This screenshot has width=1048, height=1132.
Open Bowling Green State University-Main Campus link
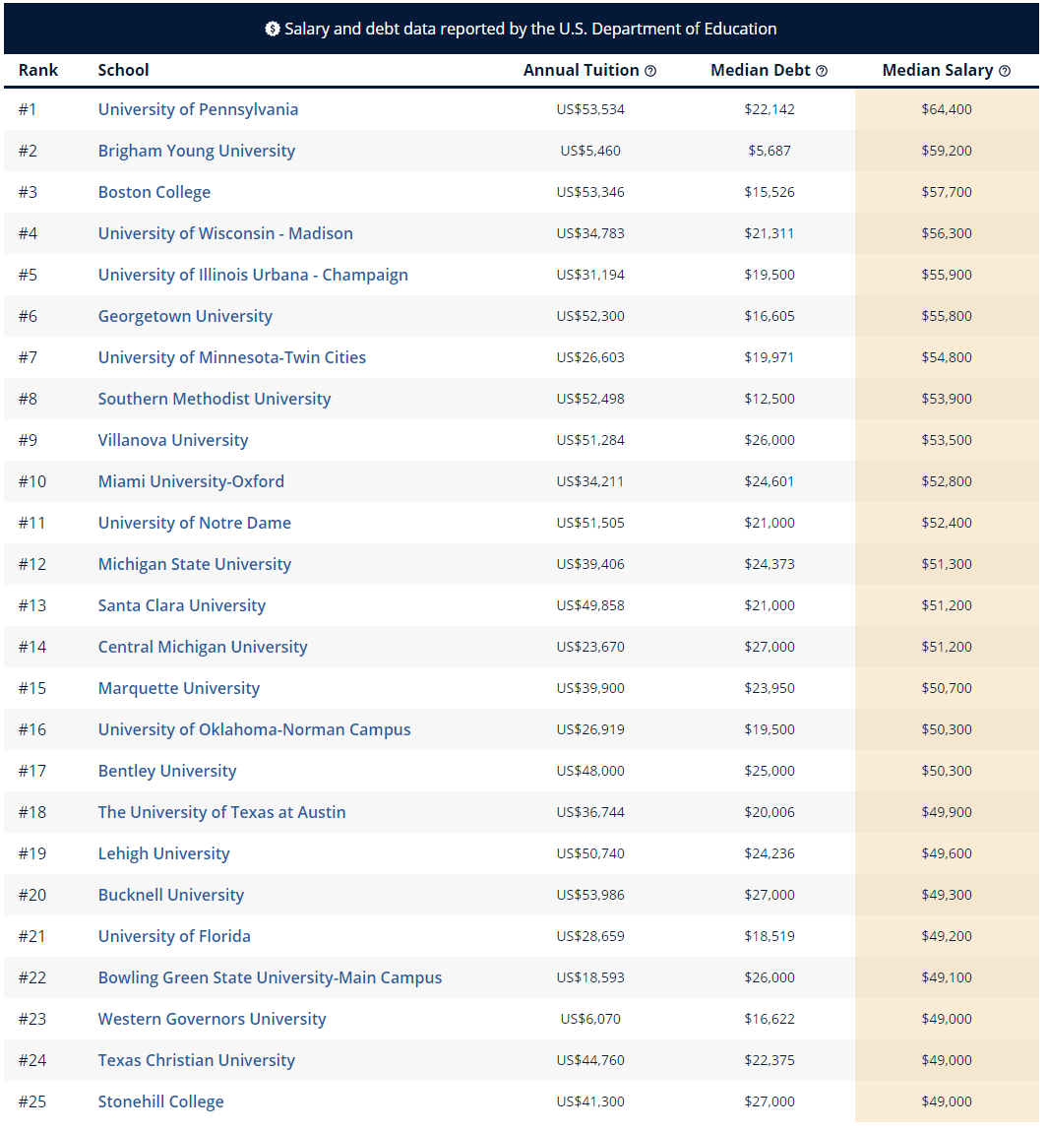point(270,977)
